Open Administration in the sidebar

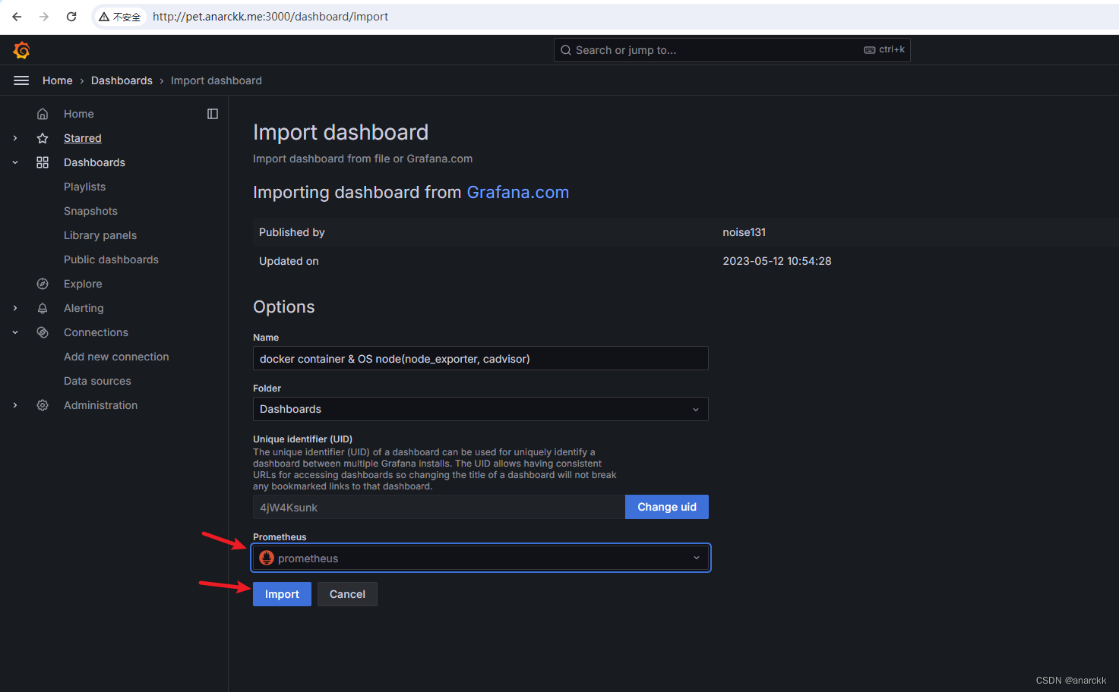pyautogui.click(x=101, y=405)
